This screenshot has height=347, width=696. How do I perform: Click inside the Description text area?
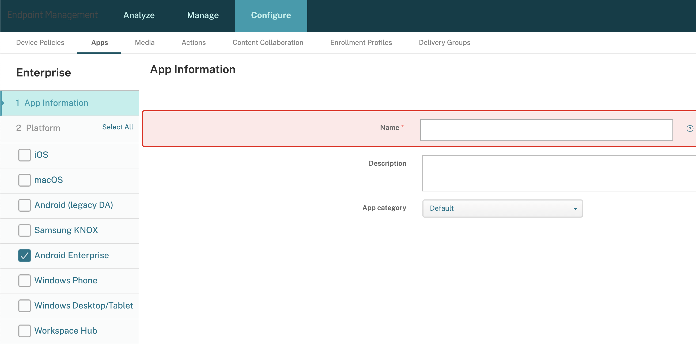click(x=559, y=173)
